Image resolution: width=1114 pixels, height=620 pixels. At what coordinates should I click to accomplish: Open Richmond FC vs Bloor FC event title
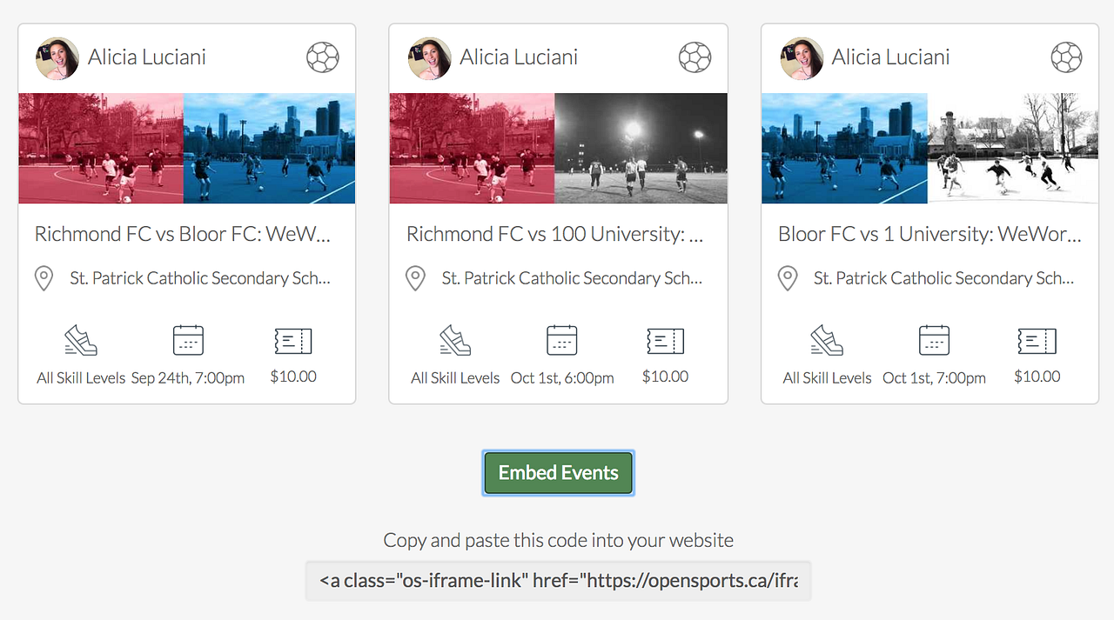(x=183, y=234)
